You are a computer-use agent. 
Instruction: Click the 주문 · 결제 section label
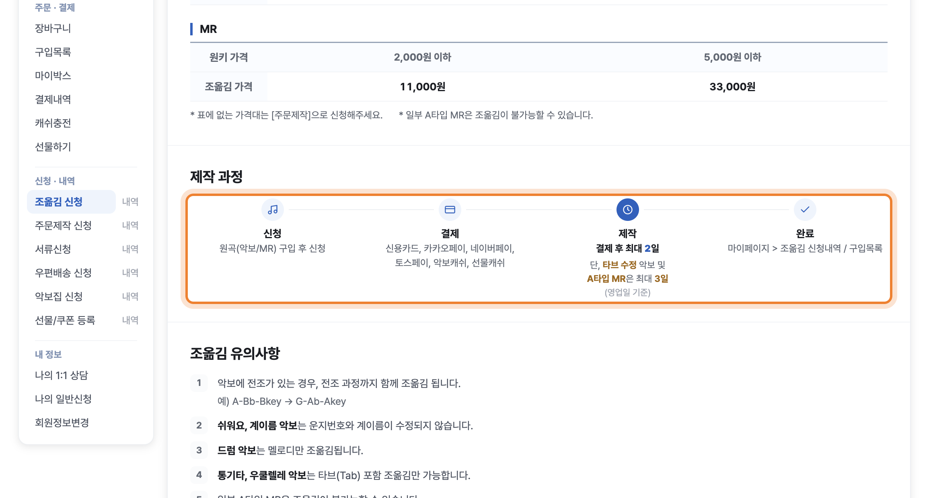coord(55,8)
